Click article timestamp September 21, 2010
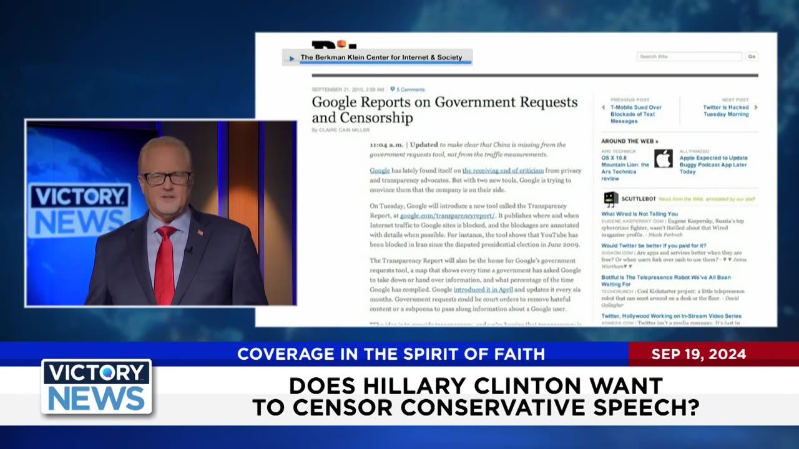This screenshot has width=799, height=449. tap(348, 90)
